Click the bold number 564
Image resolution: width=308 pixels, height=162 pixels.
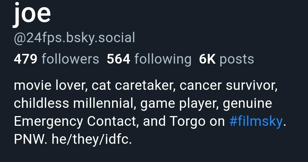click(119, 59)
